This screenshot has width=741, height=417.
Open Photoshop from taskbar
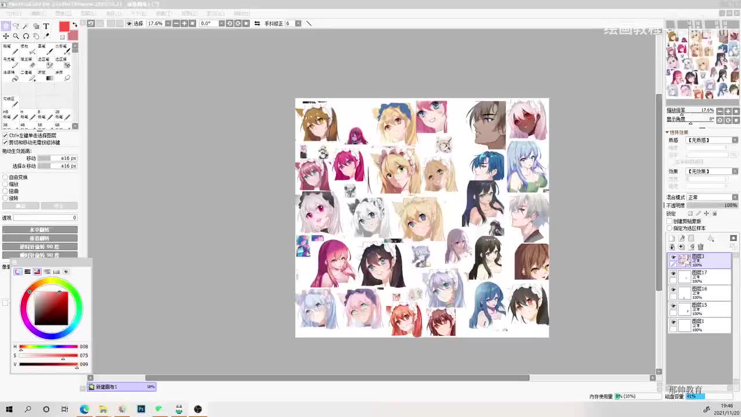pyautogui.click(x=141, y=409)
